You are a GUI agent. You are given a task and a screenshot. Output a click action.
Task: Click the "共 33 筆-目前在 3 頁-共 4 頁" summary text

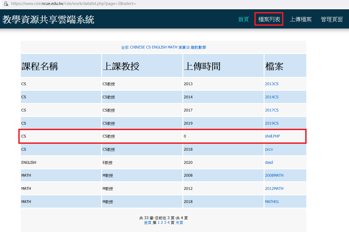point(164,218)
